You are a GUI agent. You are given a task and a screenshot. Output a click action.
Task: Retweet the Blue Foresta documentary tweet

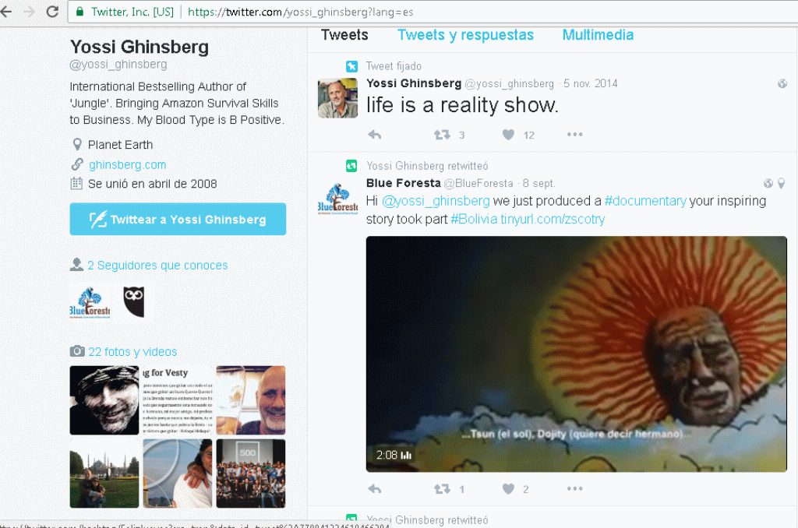click(x=442, y=489)
